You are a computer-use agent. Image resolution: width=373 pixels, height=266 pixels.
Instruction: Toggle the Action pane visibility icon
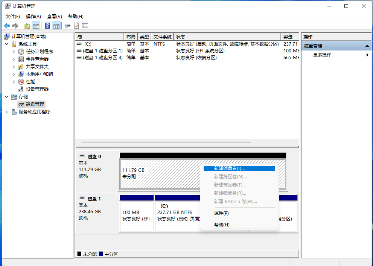(x=56, y=26)
